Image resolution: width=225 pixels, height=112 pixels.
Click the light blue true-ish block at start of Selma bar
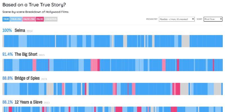click(x=23, y=41)
